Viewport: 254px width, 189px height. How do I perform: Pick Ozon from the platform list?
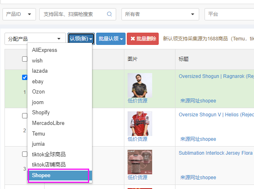coord(60,92)
